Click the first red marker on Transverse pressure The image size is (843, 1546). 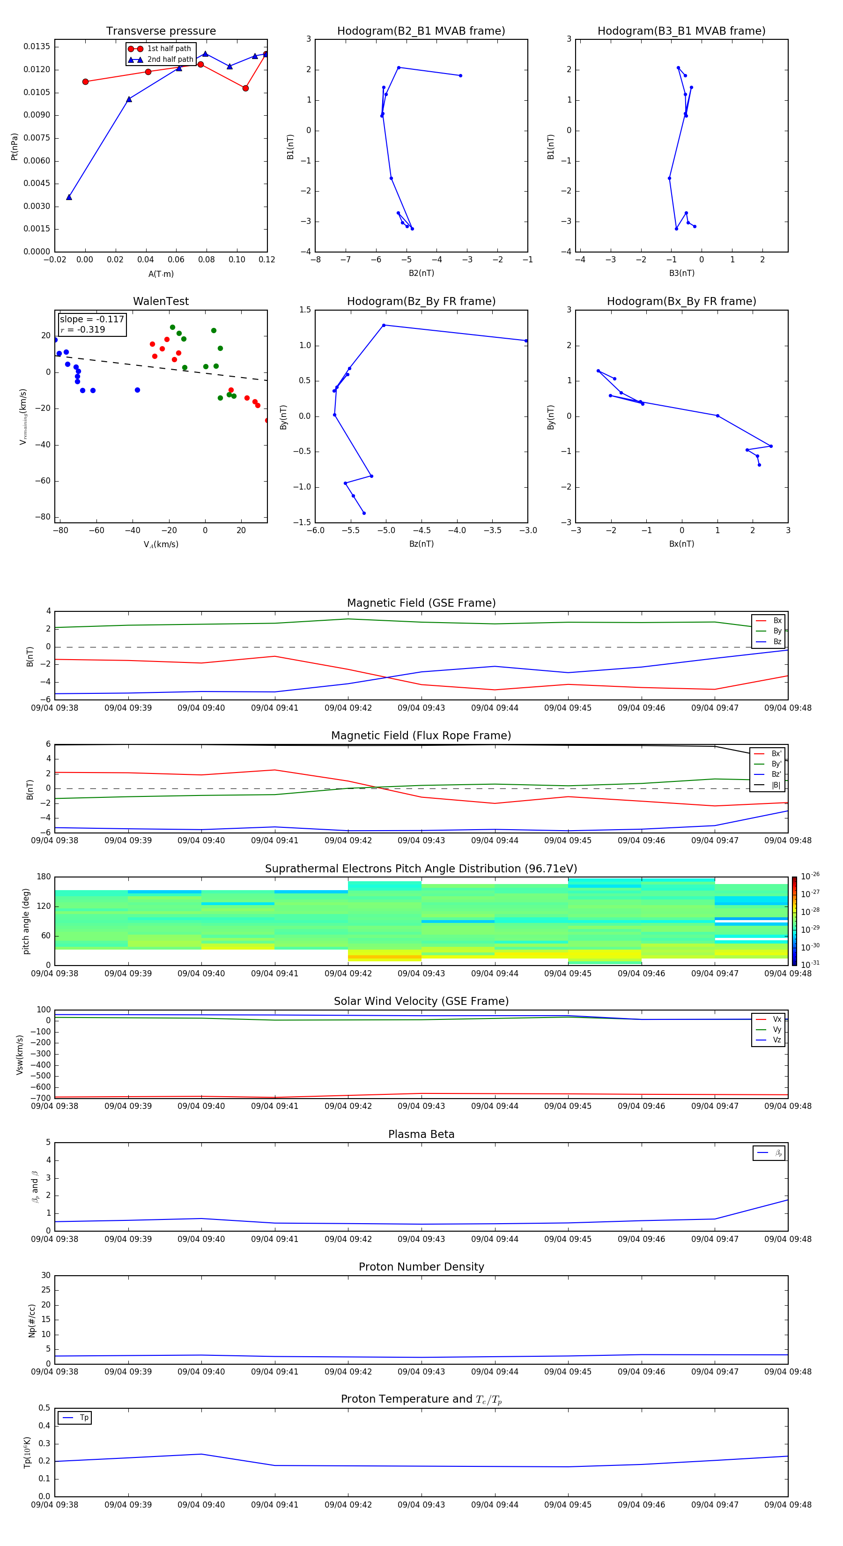(x=85, y=82)
